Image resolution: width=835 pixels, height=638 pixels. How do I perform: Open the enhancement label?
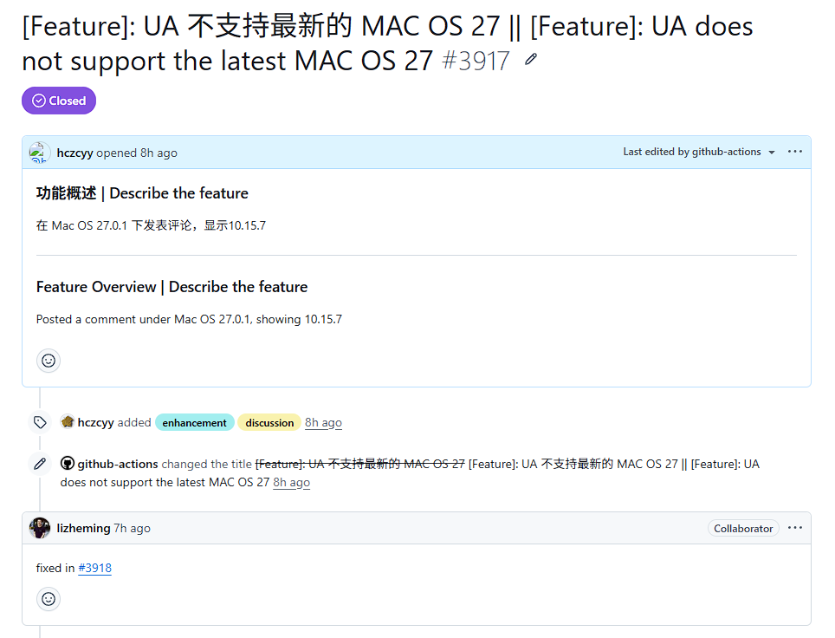pyautogui.click(x=194, y=423)
